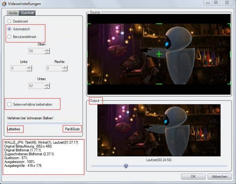
Task: Confirm settings with the OK button
Action: click(193, 177)
